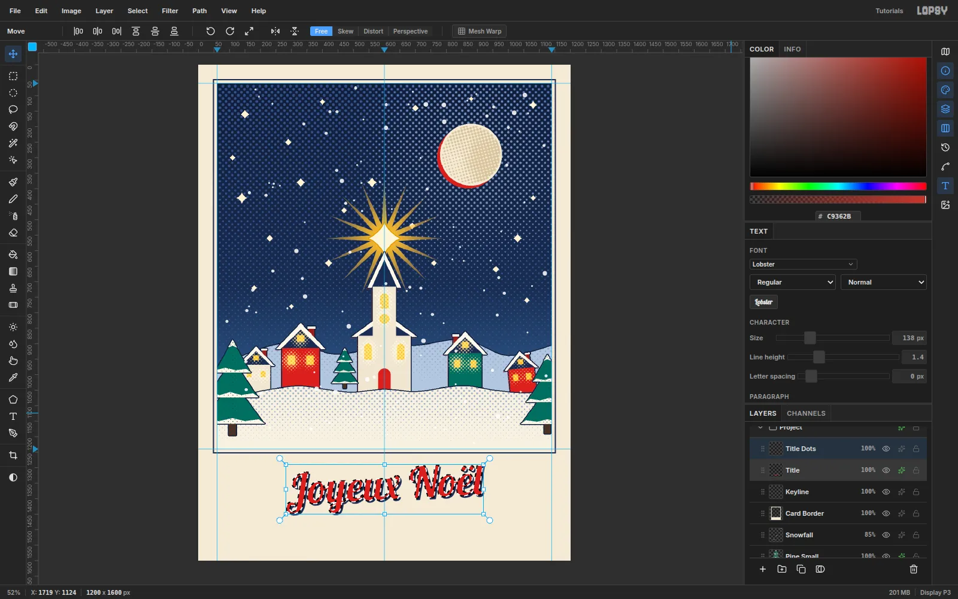Select the Clone Stamp tool
Viewport: 958px width, 599px height.
pos(13,288)
